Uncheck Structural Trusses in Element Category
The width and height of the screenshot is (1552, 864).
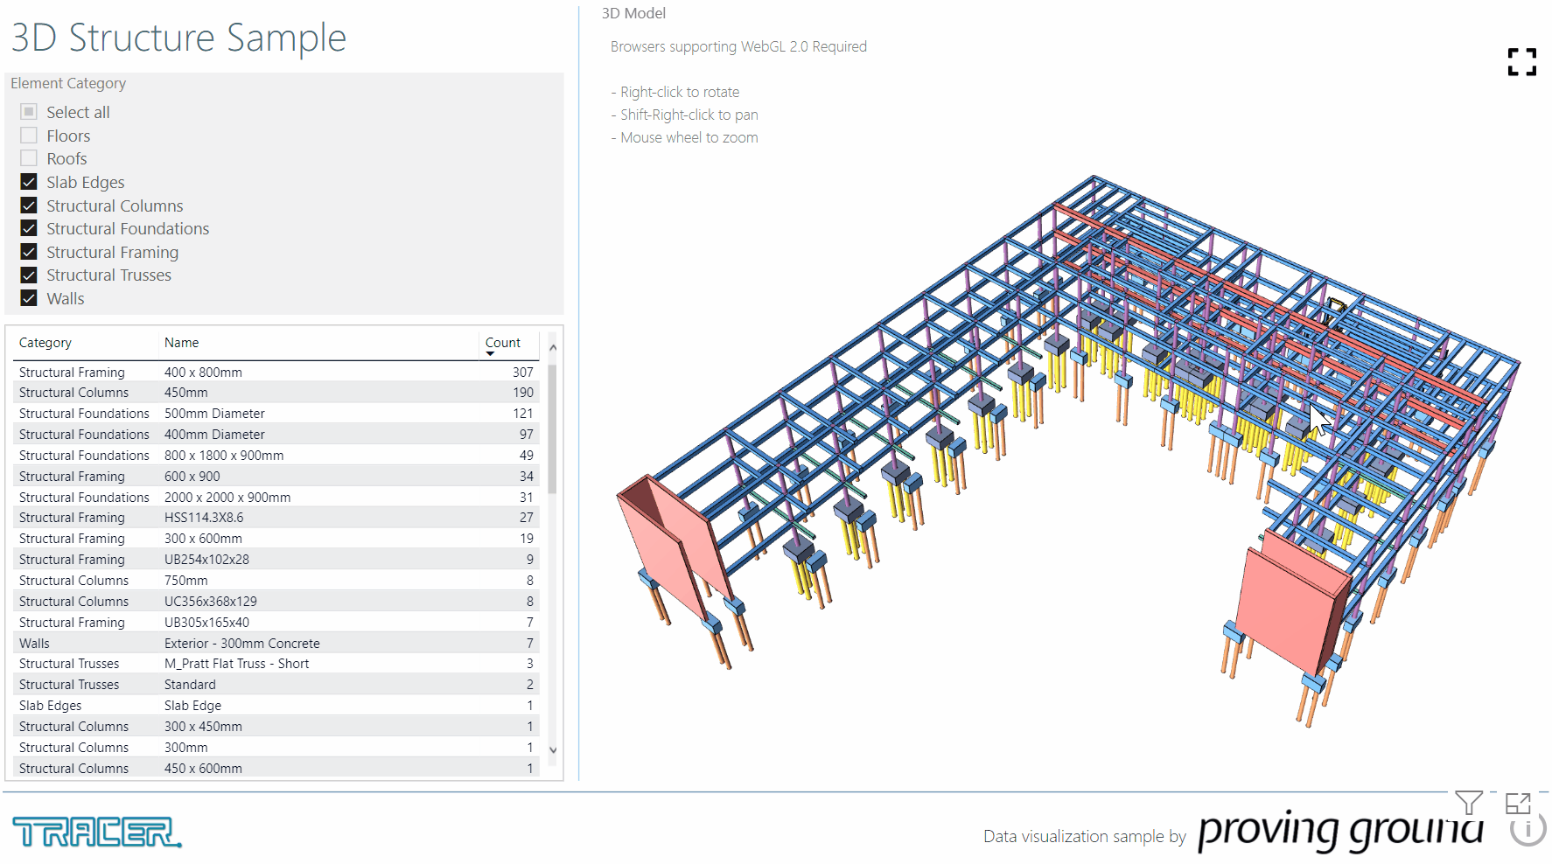click(28, 275)
